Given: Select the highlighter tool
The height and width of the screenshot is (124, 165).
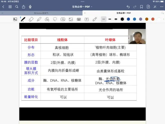Looking at the screenshot, I should 39,19.
